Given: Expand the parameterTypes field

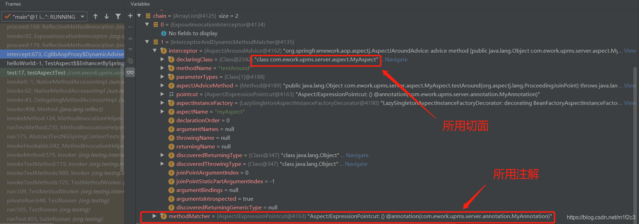Looking at the screenshot, I should pos(162,77).
